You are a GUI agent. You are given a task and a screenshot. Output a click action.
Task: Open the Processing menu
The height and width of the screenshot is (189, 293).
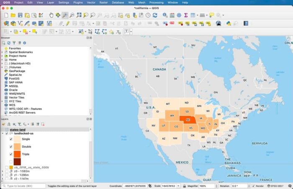click(157, 3)
